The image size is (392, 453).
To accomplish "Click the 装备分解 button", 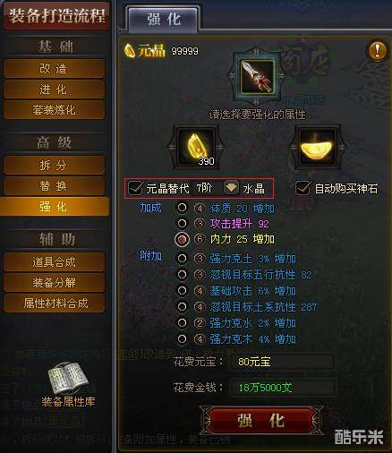I will (54, 283).
